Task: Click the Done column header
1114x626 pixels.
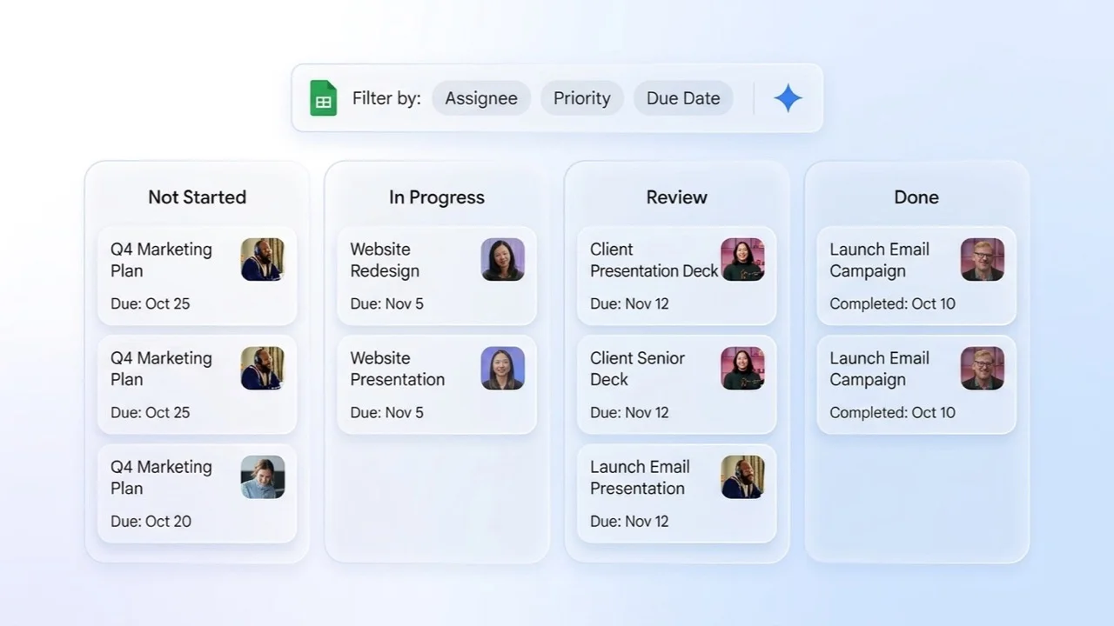Action: coord(916,197)
